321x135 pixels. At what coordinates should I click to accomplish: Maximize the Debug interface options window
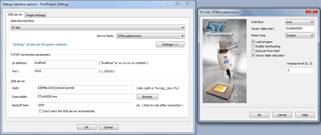tap(177, 3)
